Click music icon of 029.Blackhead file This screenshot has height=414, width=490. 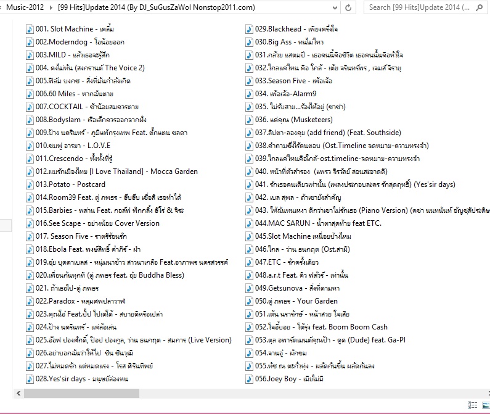249,29
